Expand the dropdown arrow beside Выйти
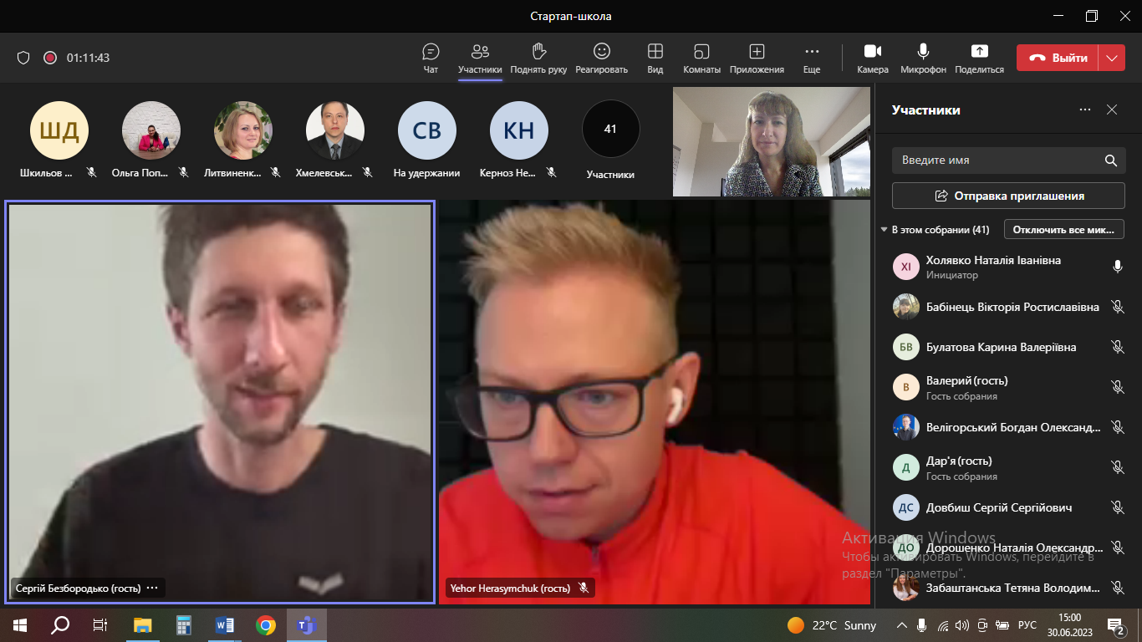The image size is (1142, 642). 1111,58
